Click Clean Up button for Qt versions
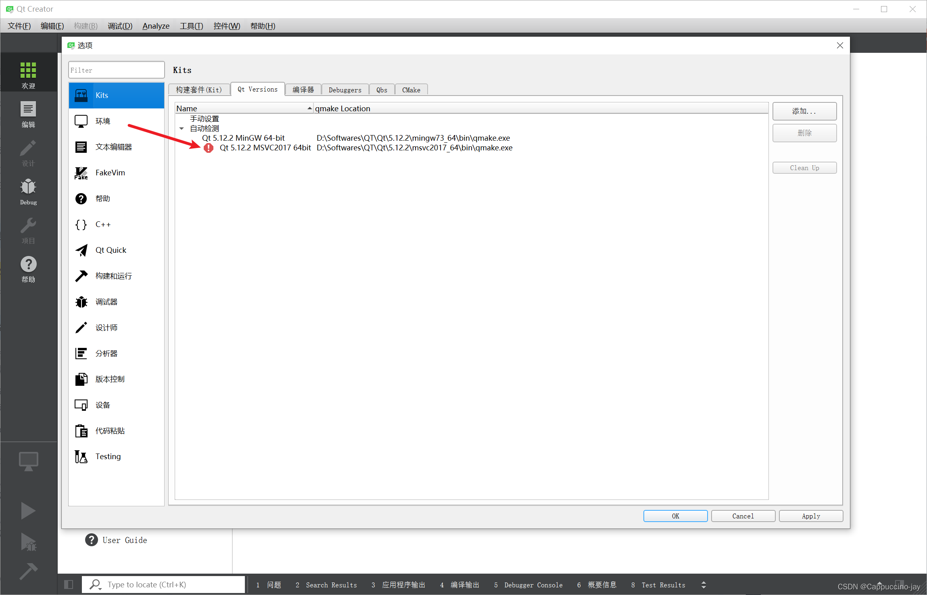Viewport: 927px width, 595px height. coord(806,168)
